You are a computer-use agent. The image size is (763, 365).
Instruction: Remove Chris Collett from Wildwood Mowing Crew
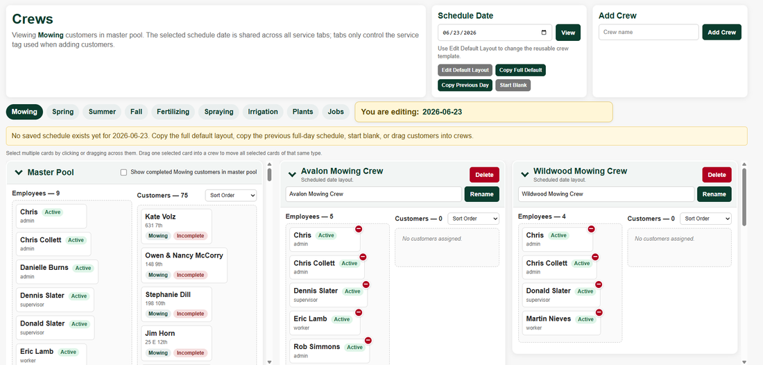click(x=595, y=257)
